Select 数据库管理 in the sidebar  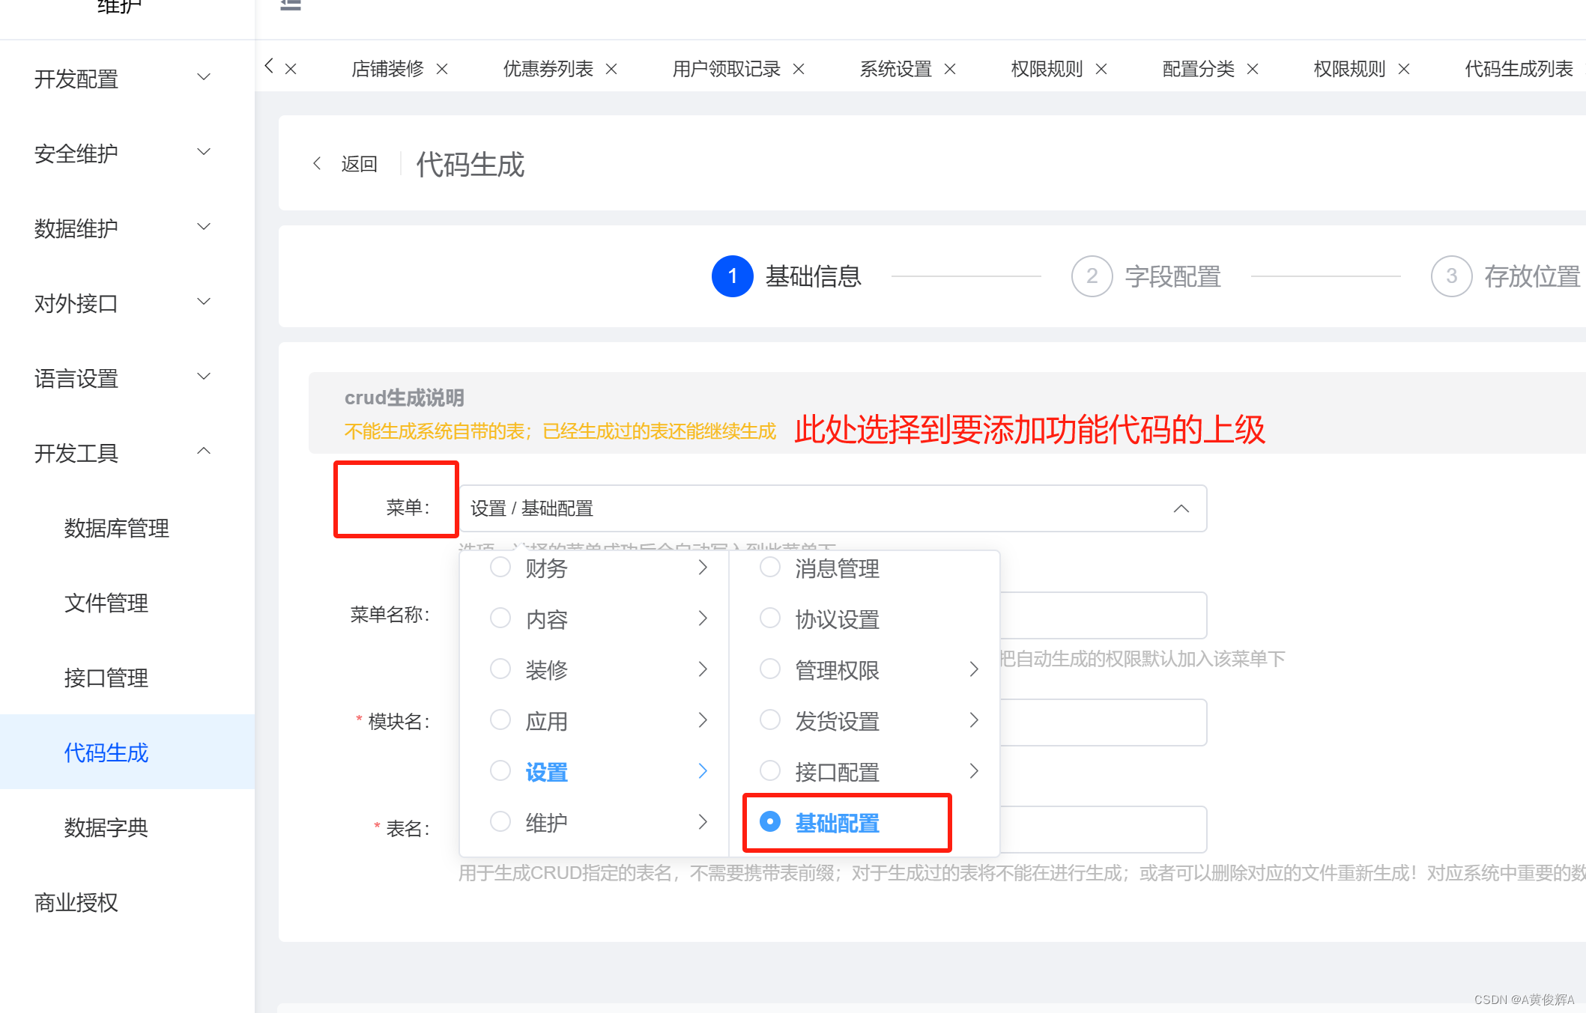117,529
